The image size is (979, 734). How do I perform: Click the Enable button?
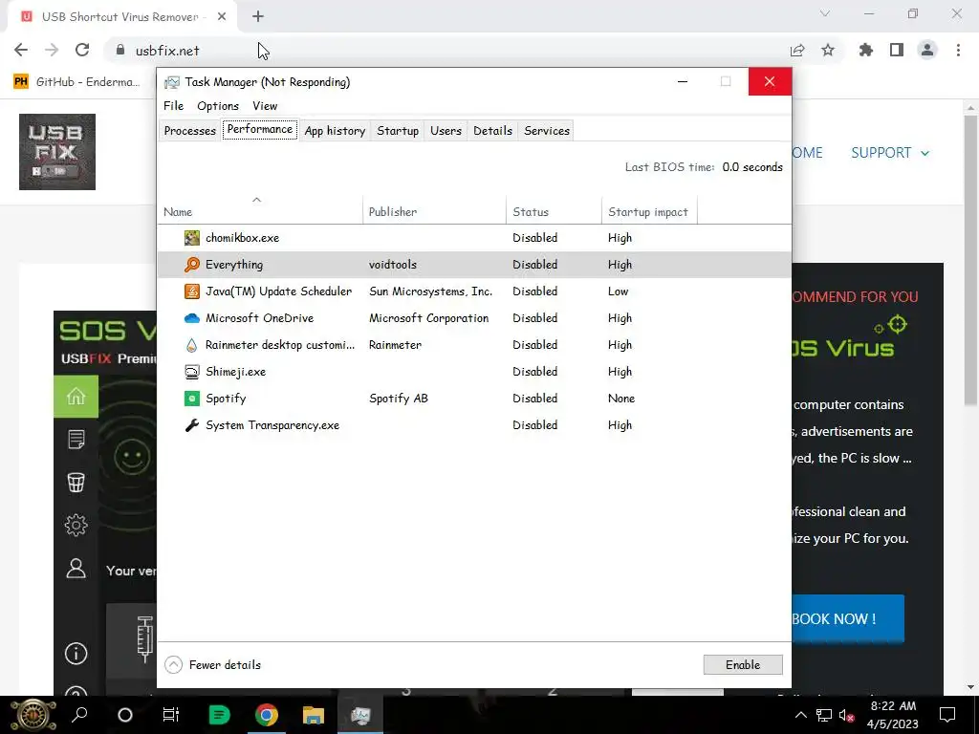click(x=743, y=665)
